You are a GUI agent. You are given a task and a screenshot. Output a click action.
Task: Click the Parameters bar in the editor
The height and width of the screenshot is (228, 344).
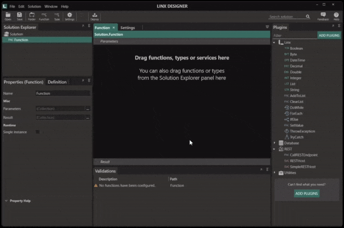pyautogui.click(x=182, y=41)
